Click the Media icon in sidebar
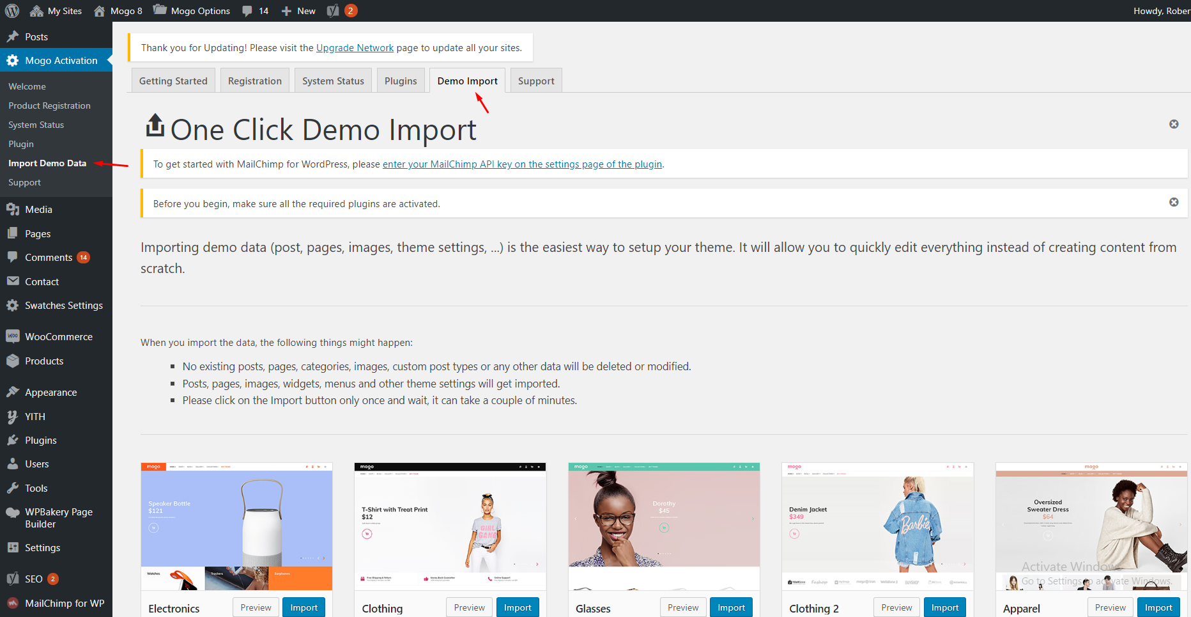Image resolution: width=1191 pixels, height=617 pixels. 13,209
